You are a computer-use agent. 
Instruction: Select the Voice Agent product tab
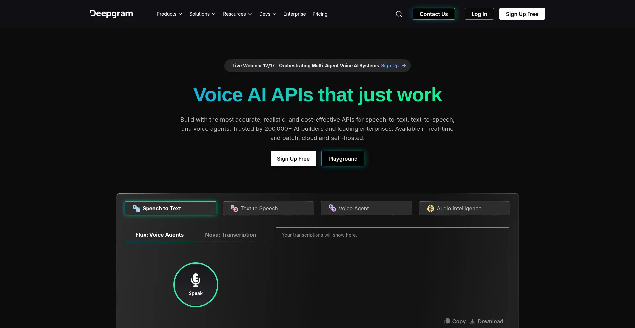366,208
